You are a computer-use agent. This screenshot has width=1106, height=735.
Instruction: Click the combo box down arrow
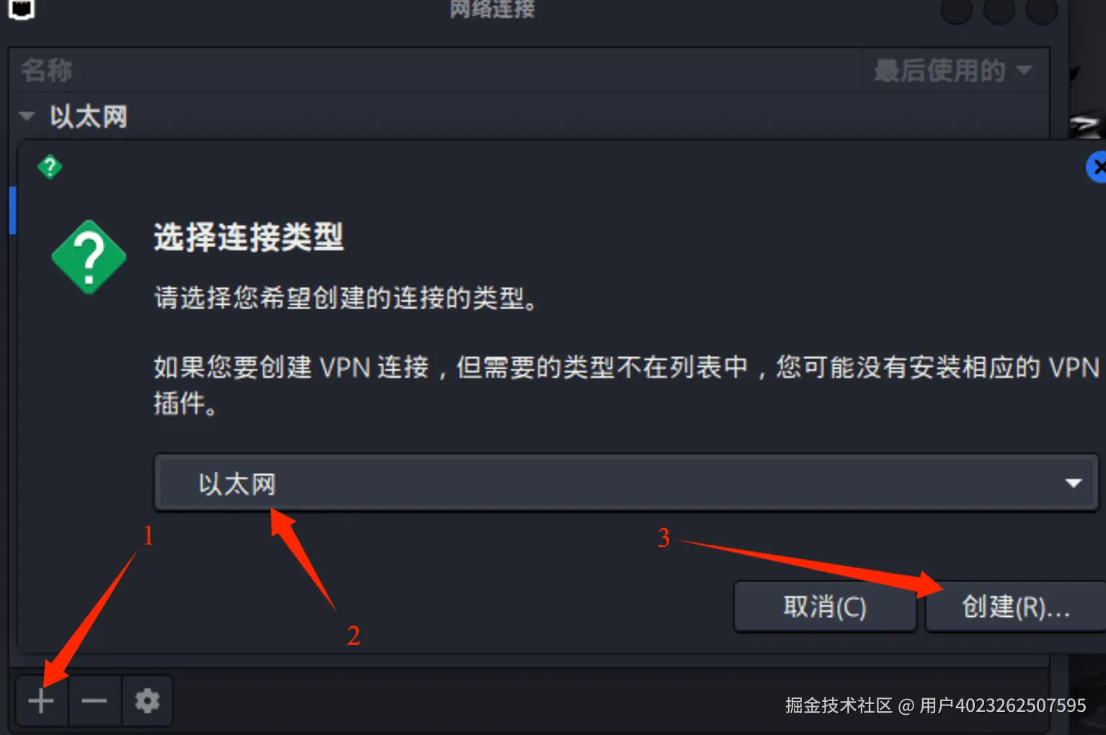(x=1074, y=483)
